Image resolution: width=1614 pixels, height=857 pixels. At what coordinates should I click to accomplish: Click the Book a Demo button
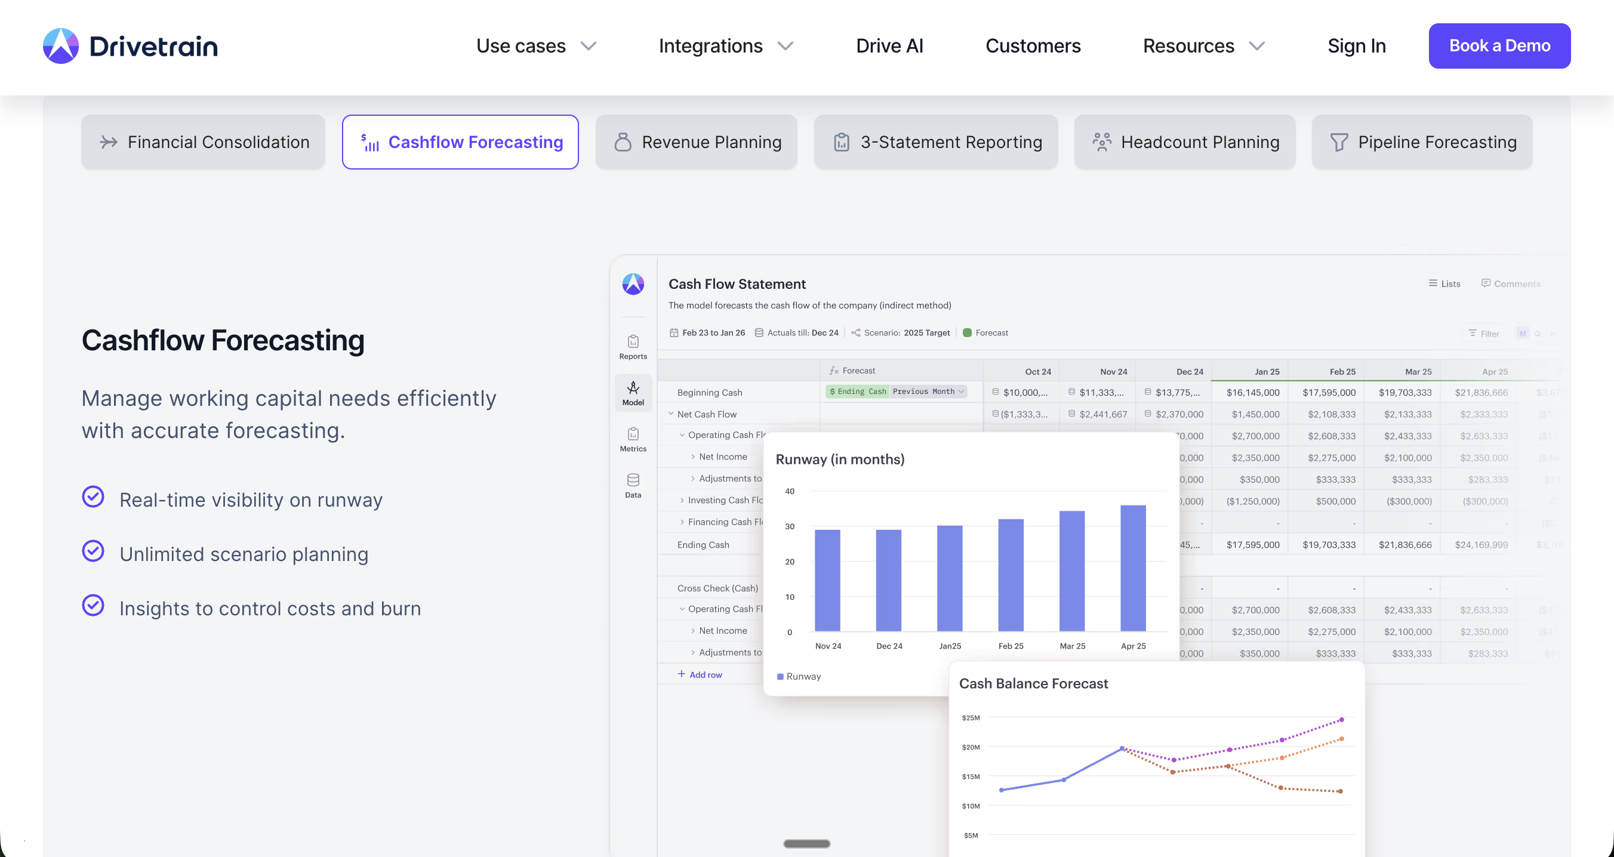1499,45
